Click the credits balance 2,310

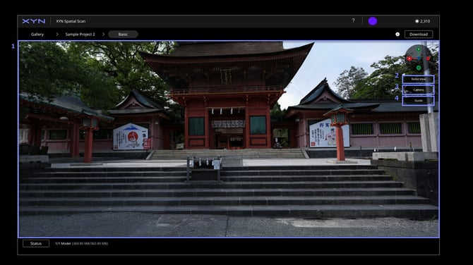[423, 21]
